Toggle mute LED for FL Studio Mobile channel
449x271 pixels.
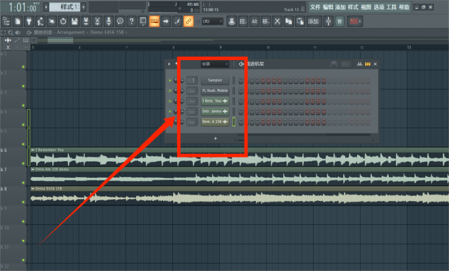pos(170,91)
